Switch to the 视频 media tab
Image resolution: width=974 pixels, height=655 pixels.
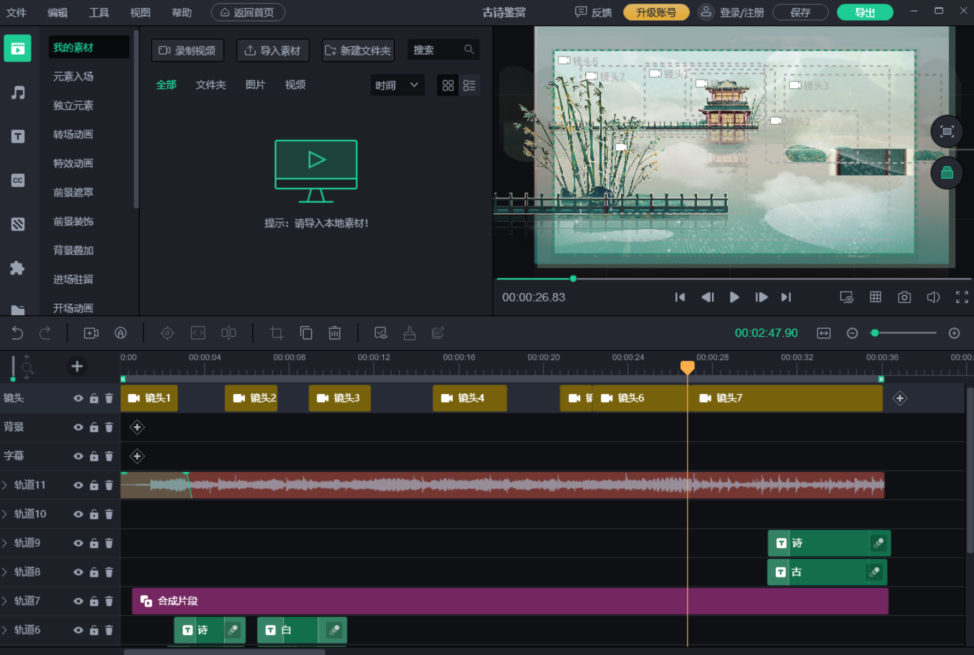coord(295,84)
